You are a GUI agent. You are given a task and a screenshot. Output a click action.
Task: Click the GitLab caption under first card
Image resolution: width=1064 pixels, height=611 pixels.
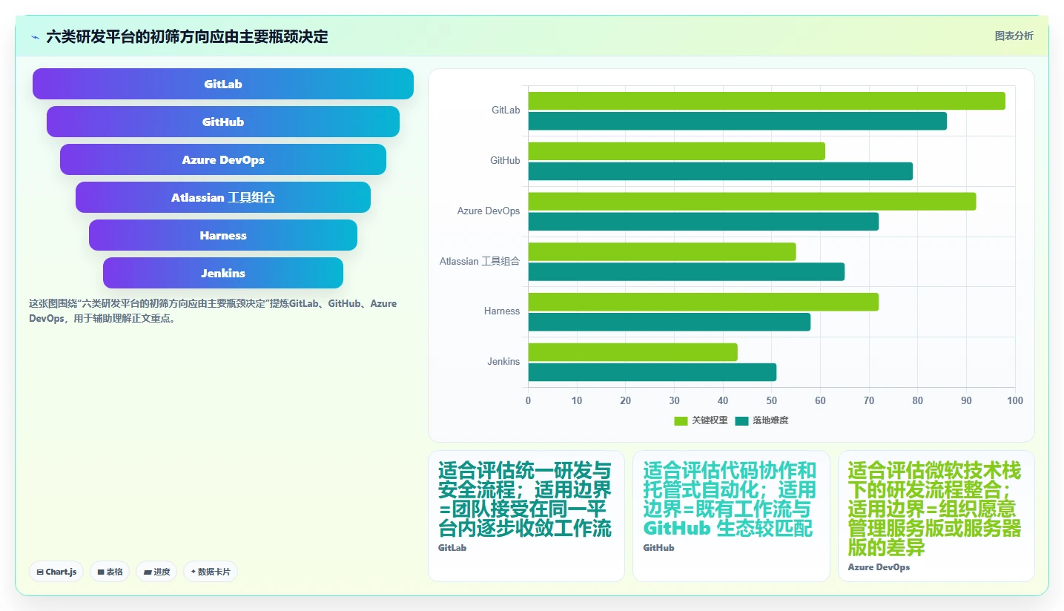(x=452, y=548)
